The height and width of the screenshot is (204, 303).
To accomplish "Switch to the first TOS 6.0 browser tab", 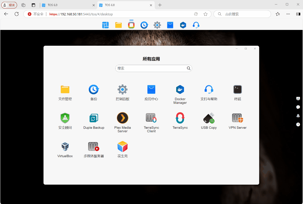I will click(x=68, y=5).
